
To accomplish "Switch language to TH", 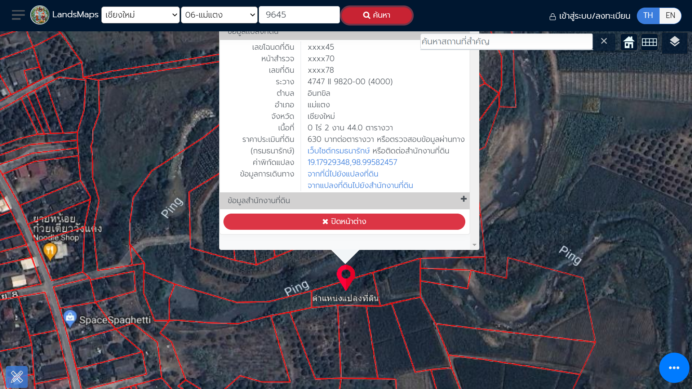I will [648, 15].
